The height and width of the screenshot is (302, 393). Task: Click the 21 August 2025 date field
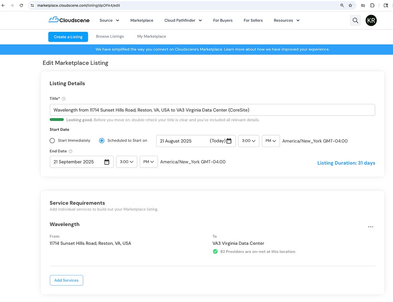coord(196,141)
